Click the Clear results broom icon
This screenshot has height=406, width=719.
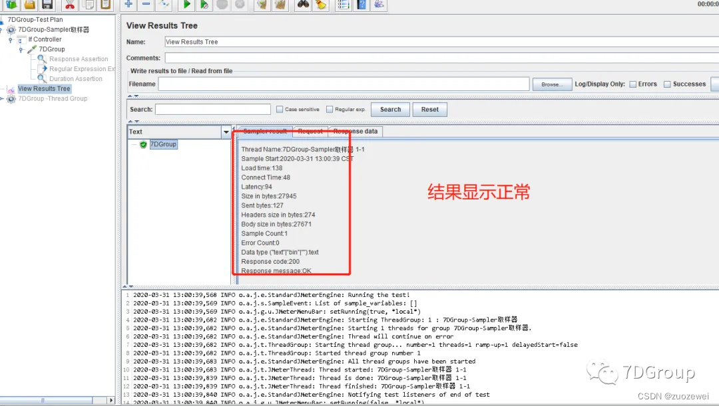pos(262,5)
